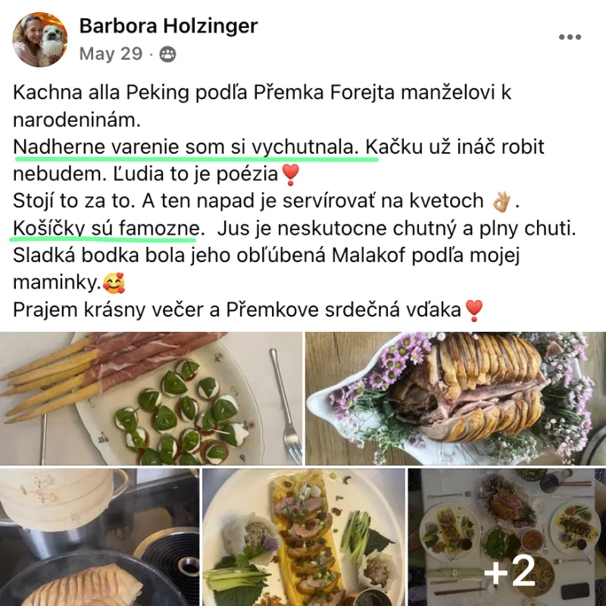
Task: Open the bamboo steamer and pan photo
Action: (100, 537)
